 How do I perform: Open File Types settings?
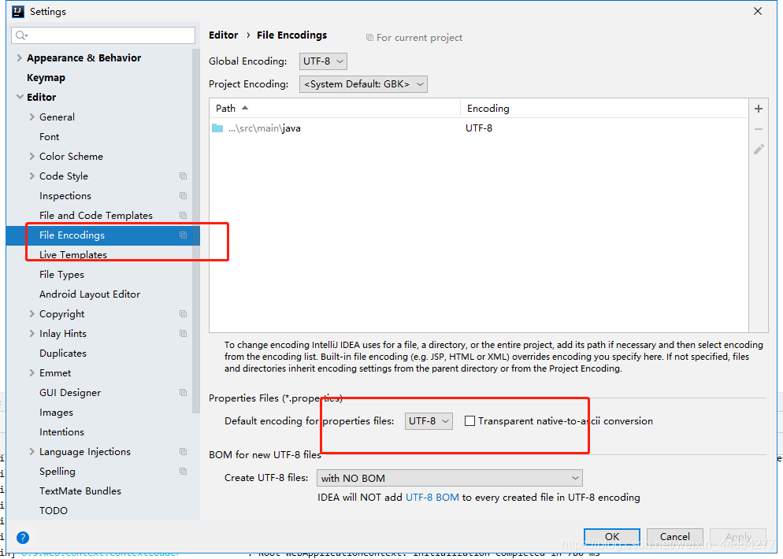[x=61, y=275]
